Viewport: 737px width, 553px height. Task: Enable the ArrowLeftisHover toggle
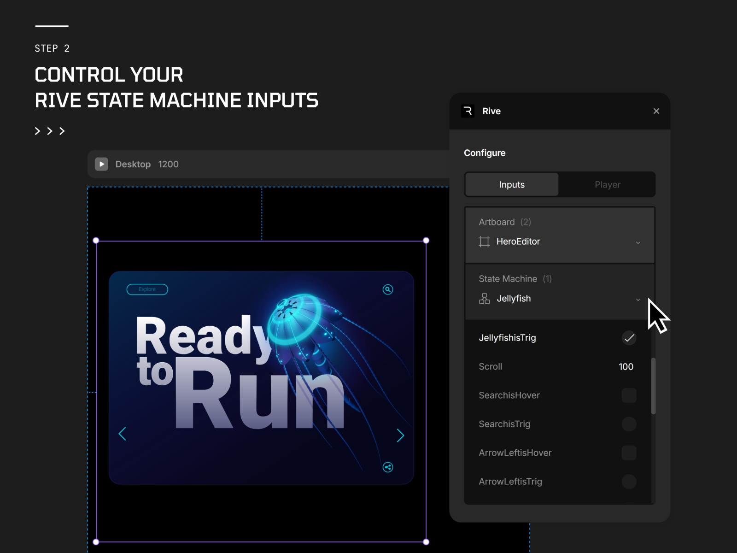629,453
